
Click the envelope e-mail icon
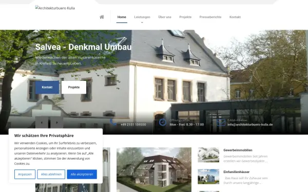[221, 123]
